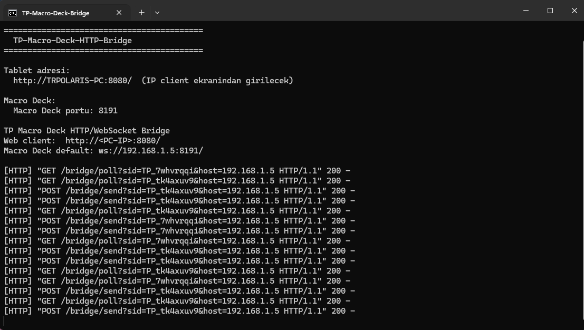Close the TP-Macro-Deck-Bridge tab
This screenshot has height=330, width=584.
tap(119, 13)
